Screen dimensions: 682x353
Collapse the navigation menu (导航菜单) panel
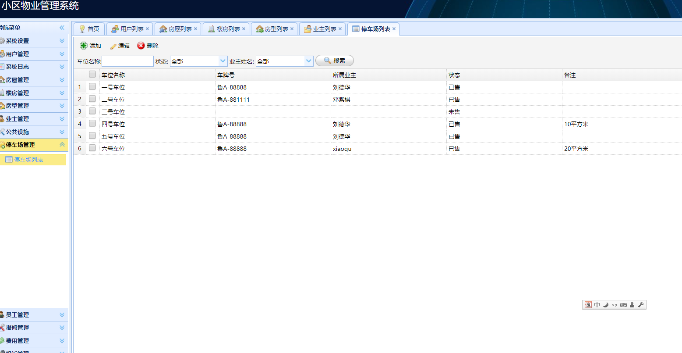(62, 28)
